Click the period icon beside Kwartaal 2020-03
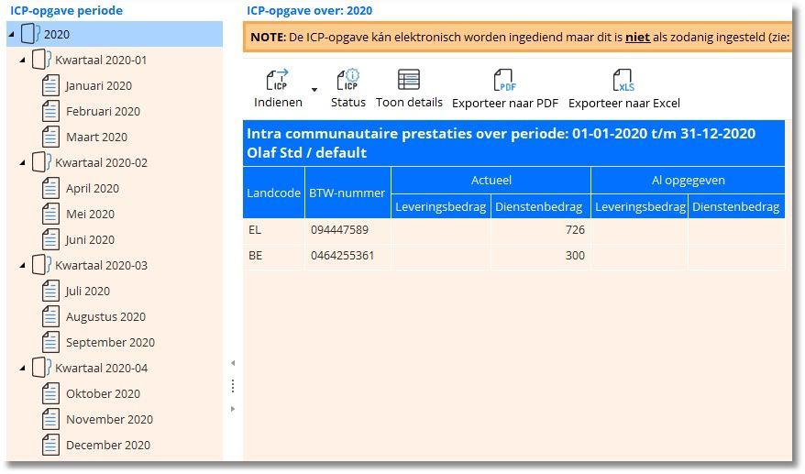 tap(41, 266)
